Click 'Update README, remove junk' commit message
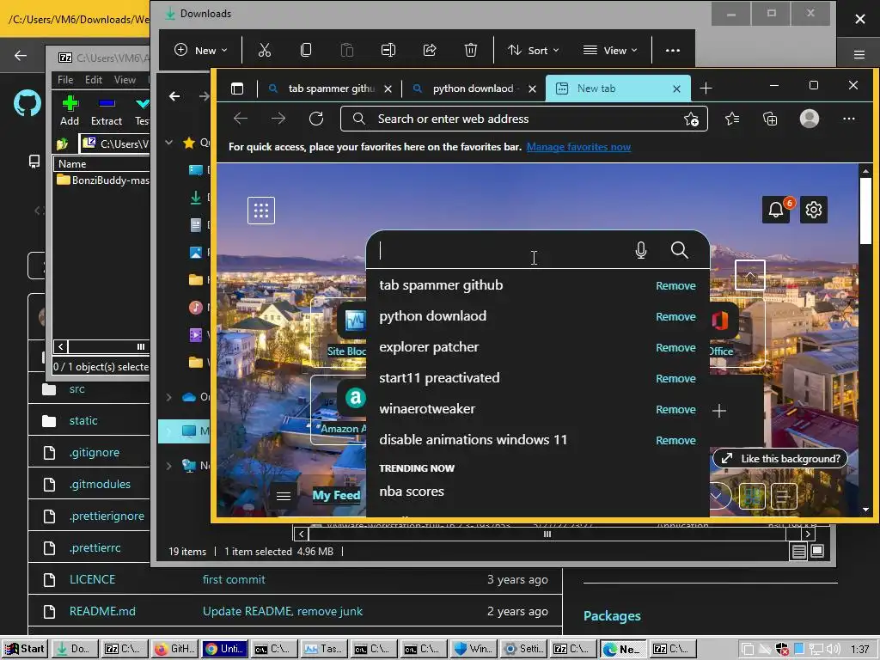 coord(282,611)
